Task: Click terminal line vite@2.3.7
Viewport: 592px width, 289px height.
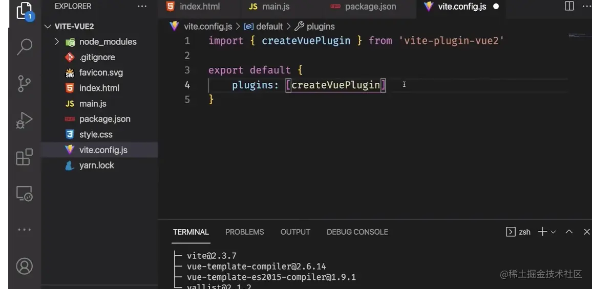Action: [212, 256]
